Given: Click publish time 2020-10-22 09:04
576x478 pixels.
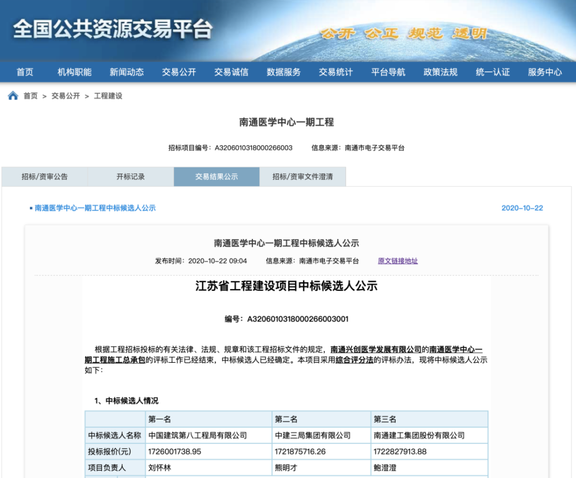Looking at the screenshot, I should click(x=218, y=261).
